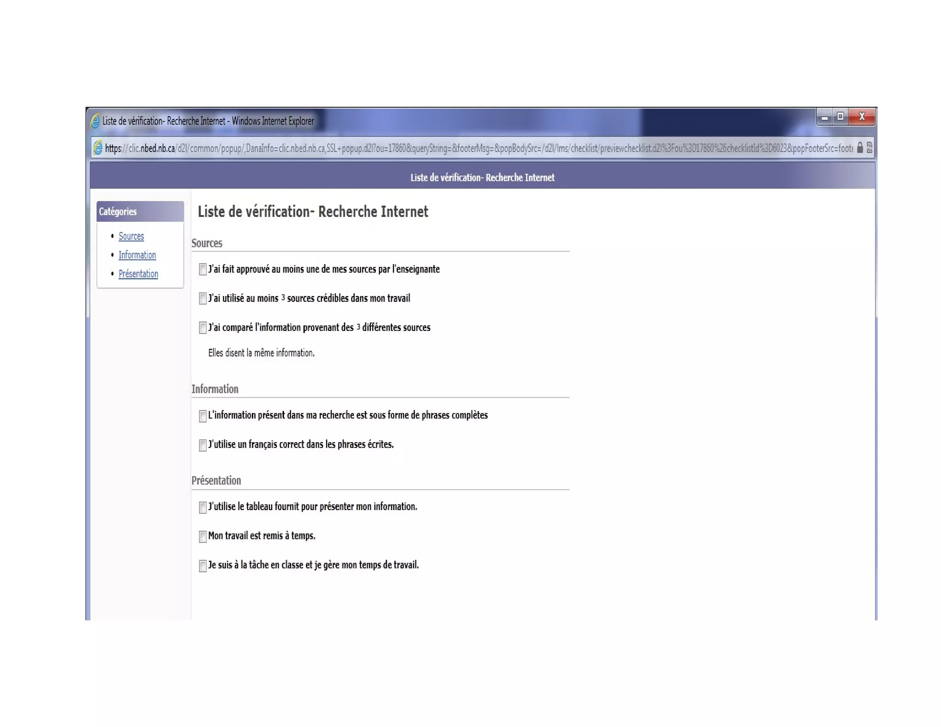Click the Internet Explorer icon in title bar
941x727 pixels.
[95, 121]
